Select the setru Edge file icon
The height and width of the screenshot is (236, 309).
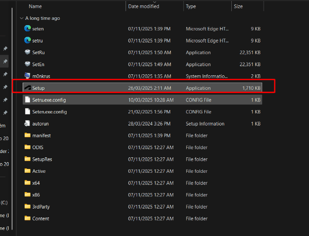28,41
